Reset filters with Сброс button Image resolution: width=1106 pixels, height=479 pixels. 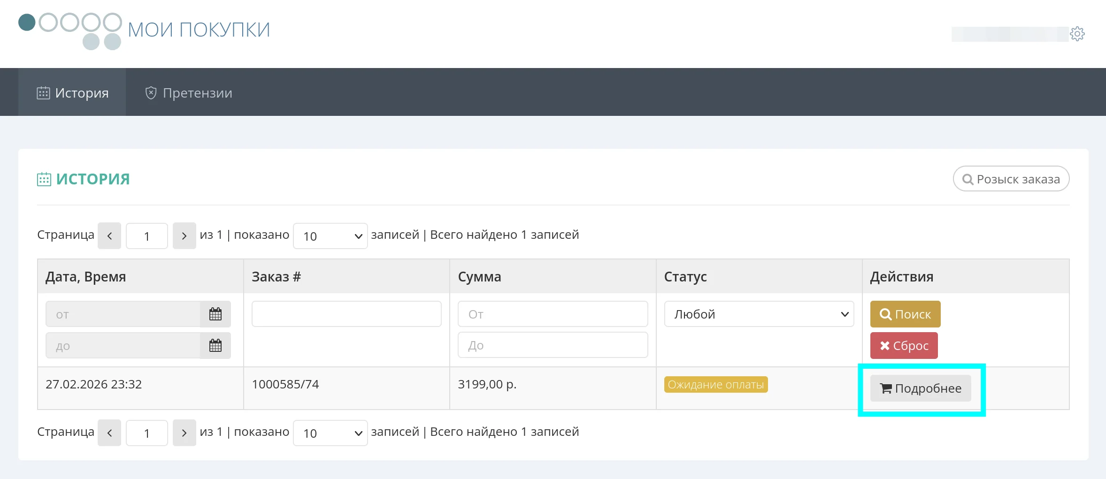[x=904, y=346]
